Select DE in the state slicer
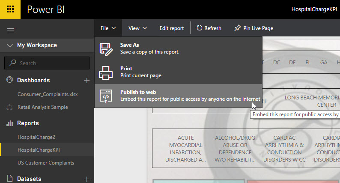This screenshot has height=183, width=340. [x=292, y=63]
